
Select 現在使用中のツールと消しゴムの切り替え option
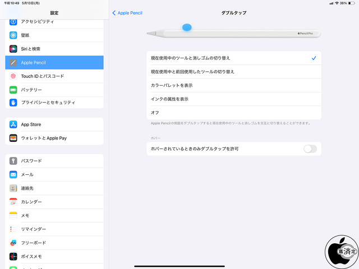point(234,58)
